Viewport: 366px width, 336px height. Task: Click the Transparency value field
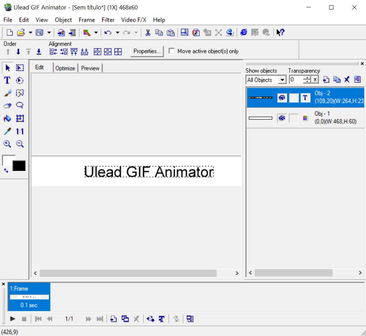click(x=296, y=80)
